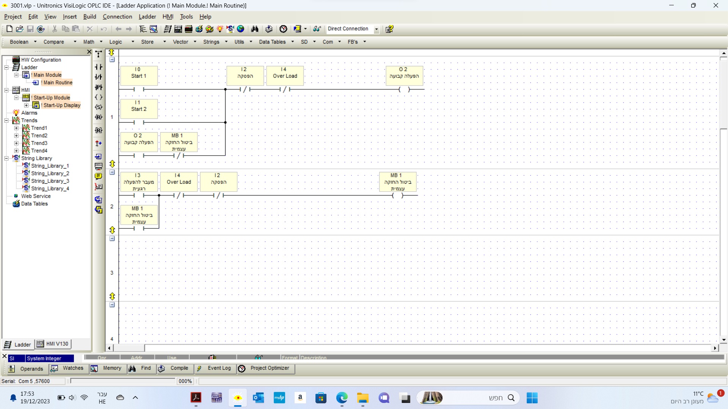This screenshot has width=728, height=409.
Task: Collapse the String Library tree node
Action: coord(6,158)
